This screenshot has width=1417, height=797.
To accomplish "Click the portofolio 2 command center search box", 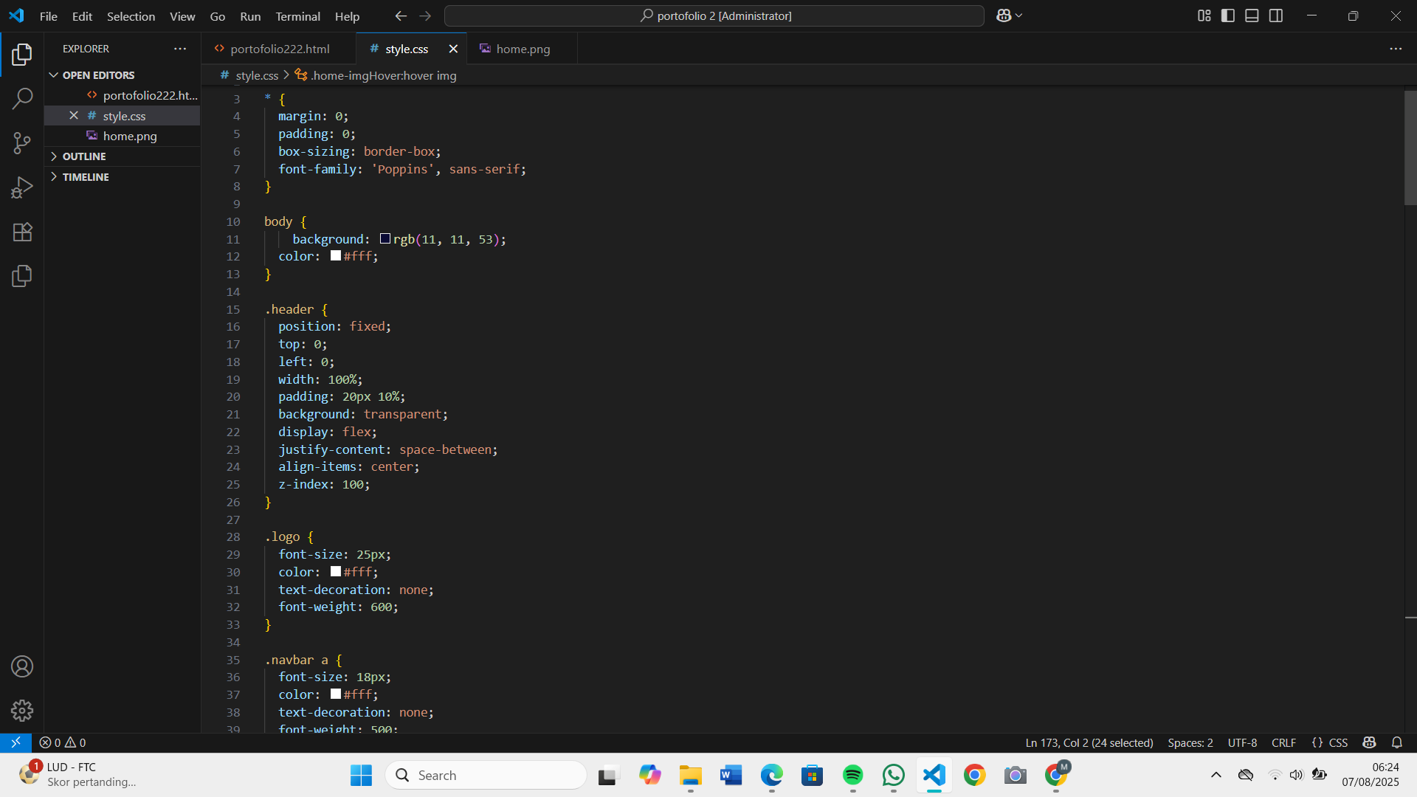I will (714, 15).
